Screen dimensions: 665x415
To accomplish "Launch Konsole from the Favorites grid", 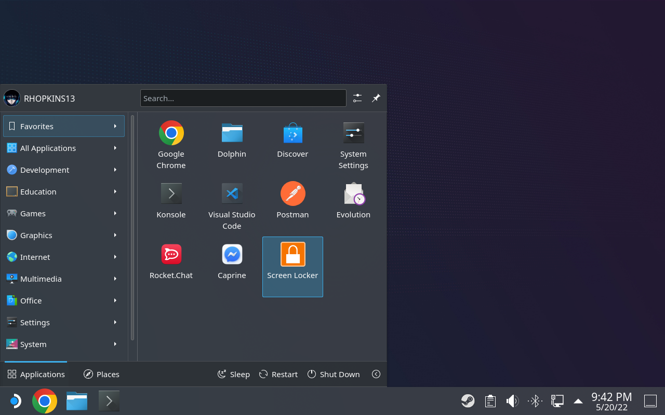I will point(171,206).
